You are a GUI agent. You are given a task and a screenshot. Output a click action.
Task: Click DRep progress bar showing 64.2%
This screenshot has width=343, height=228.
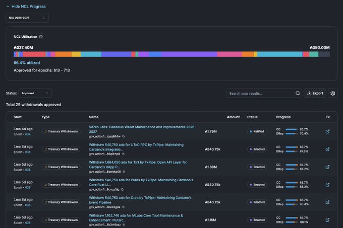[x=292, y=169]
